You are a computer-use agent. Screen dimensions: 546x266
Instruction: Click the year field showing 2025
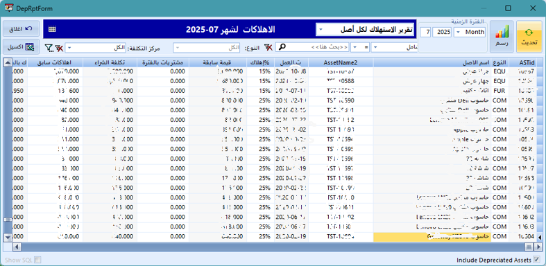coord(443,33)
